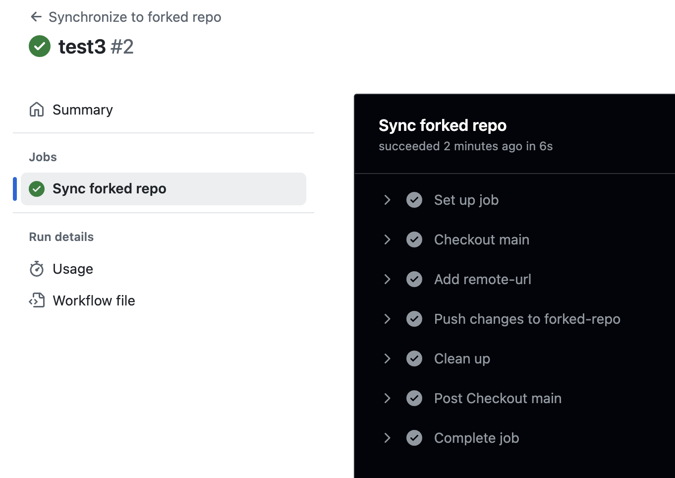Screen dimensions: 675x478
Task: Expand the Push changes to forked-repo chevron
Action: click(x=388, y=319)
